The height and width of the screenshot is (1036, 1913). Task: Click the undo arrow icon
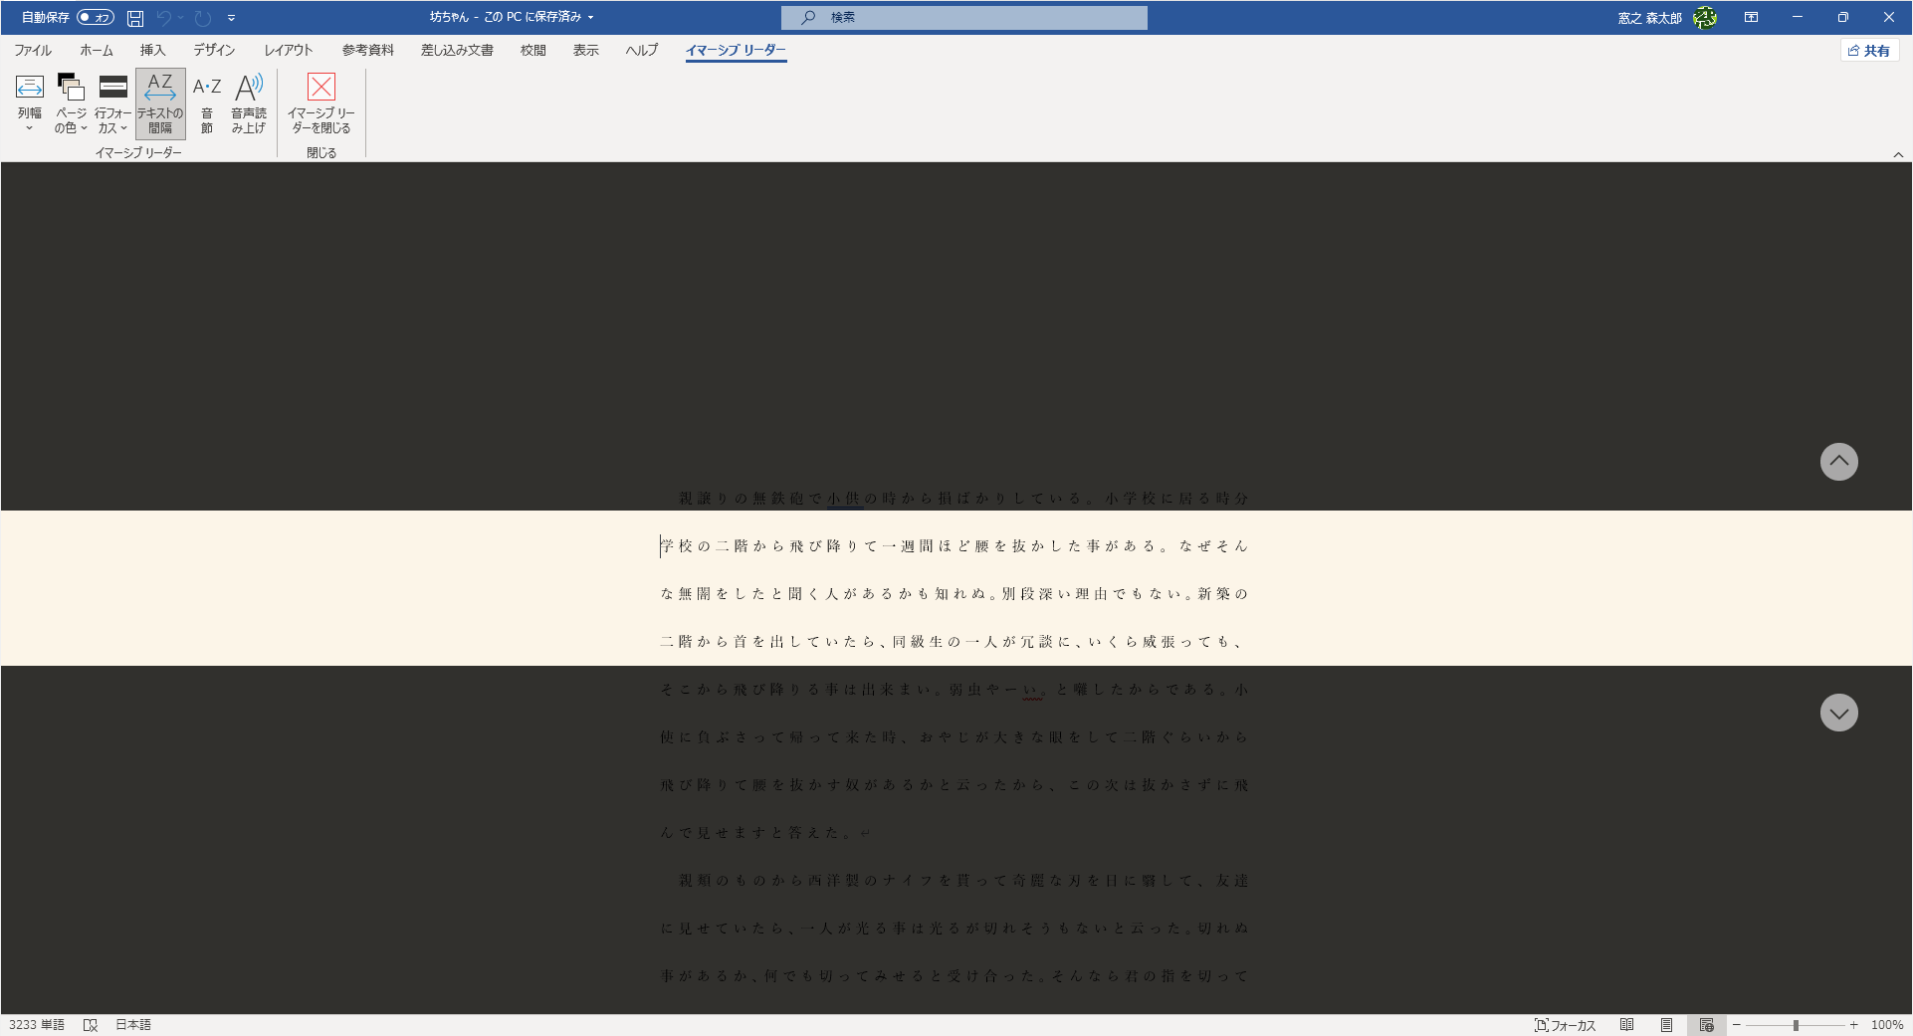pos(164,18)
